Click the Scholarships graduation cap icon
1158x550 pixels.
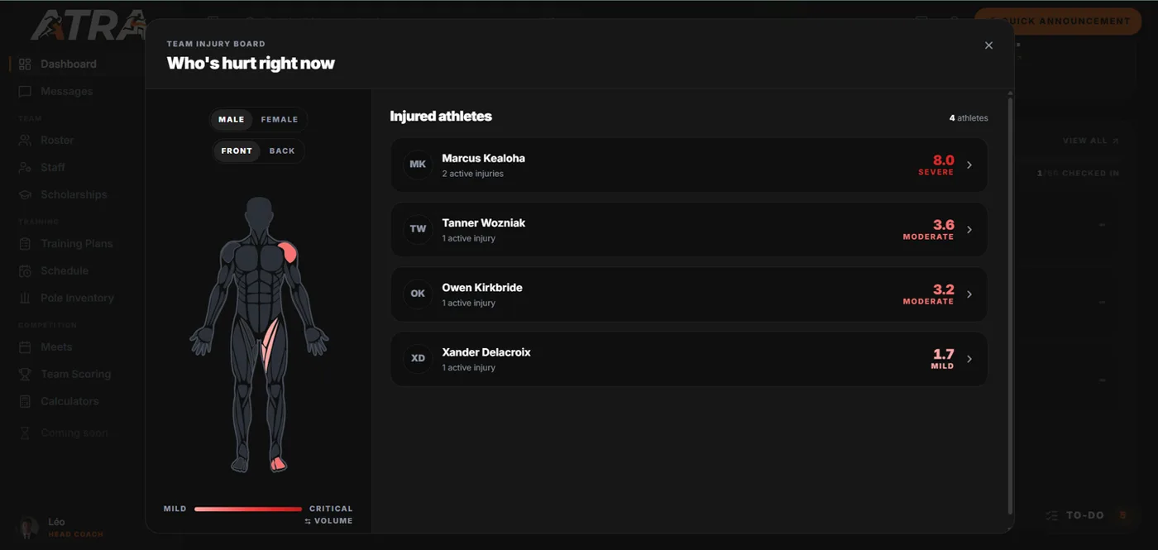click(x=25, y=194)
